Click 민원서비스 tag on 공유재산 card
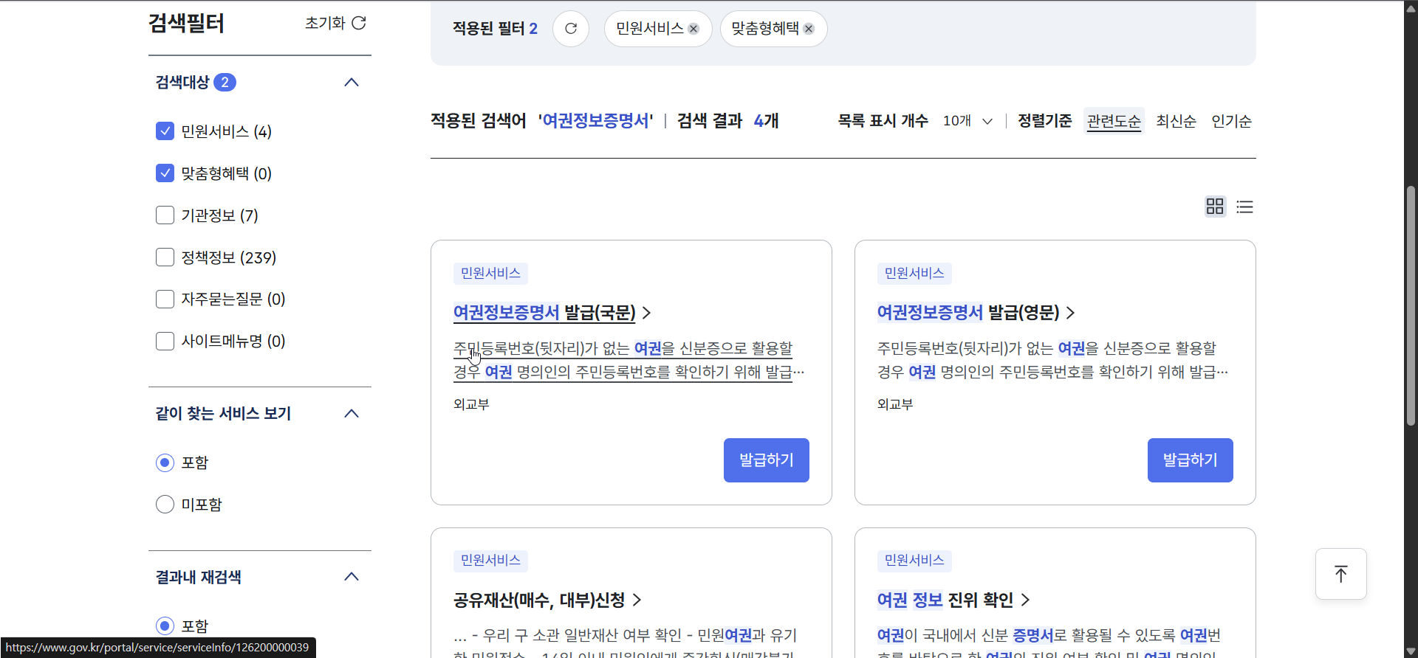 point(490,561)
